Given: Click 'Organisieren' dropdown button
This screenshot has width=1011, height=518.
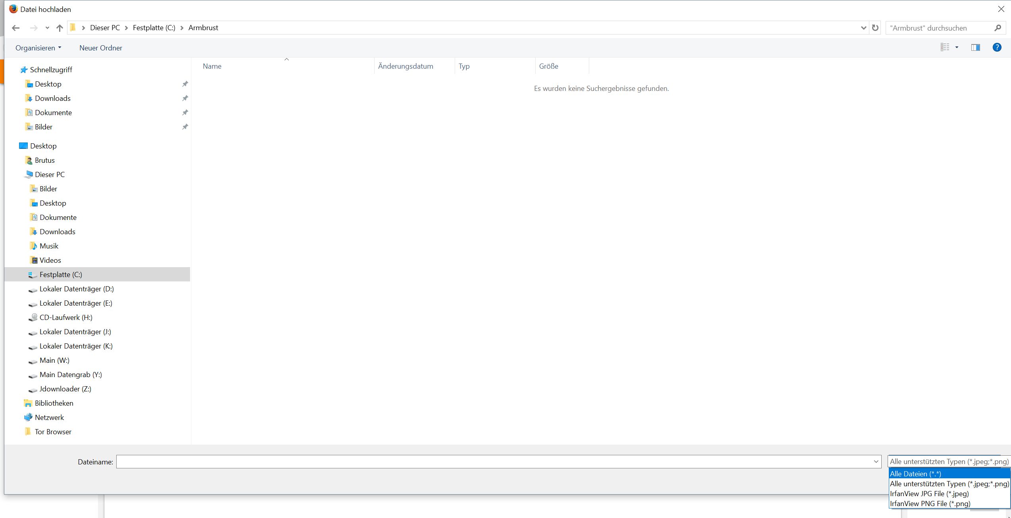Looking at the screenshot, I should 37,48.
